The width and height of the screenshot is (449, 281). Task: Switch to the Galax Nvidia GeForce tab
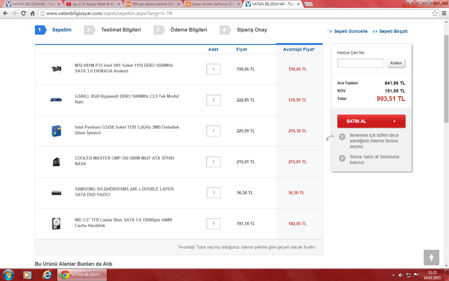pyautogui.click(x=213, y=4)
